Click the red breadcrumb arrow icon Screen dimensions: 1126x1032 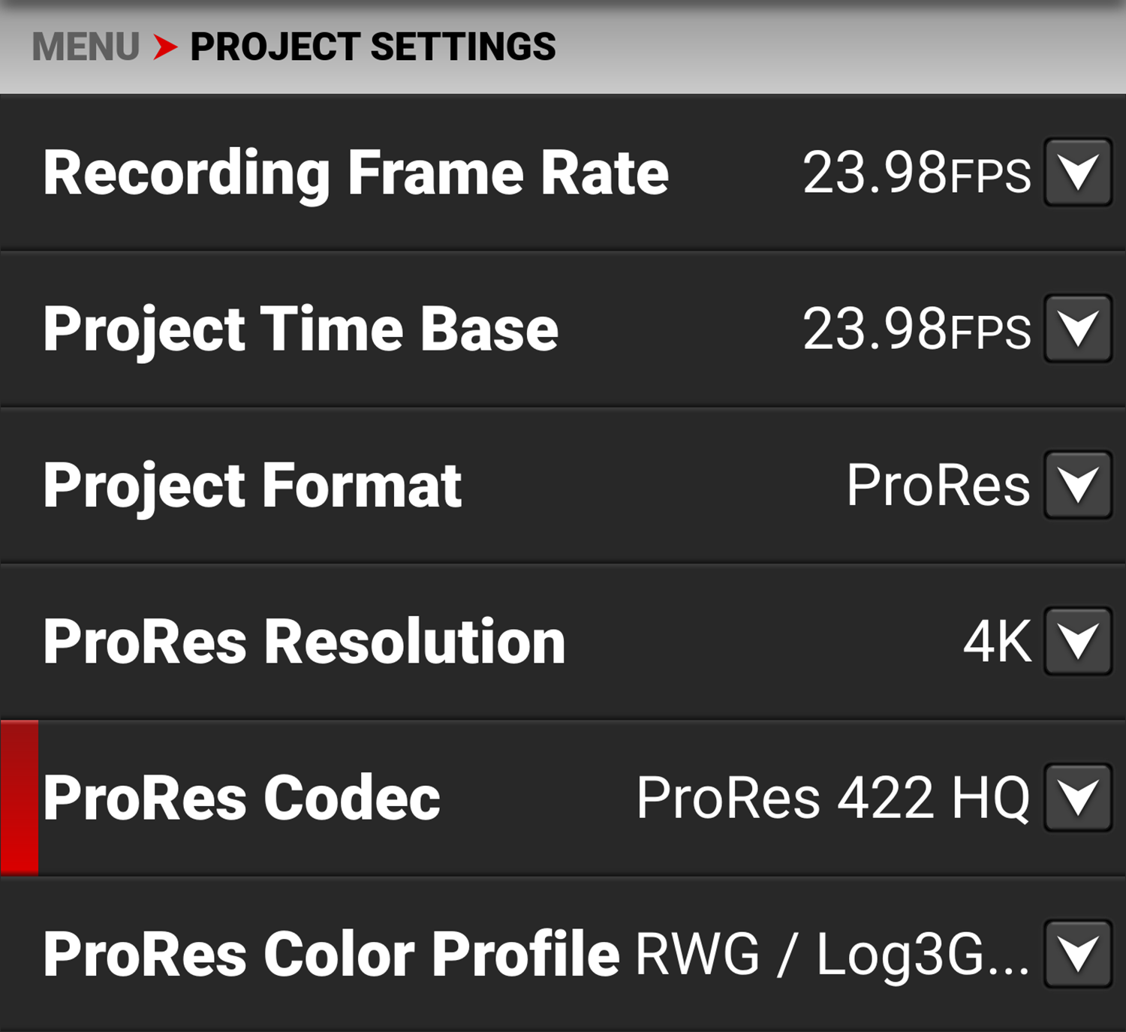click(x=165, y=47)
